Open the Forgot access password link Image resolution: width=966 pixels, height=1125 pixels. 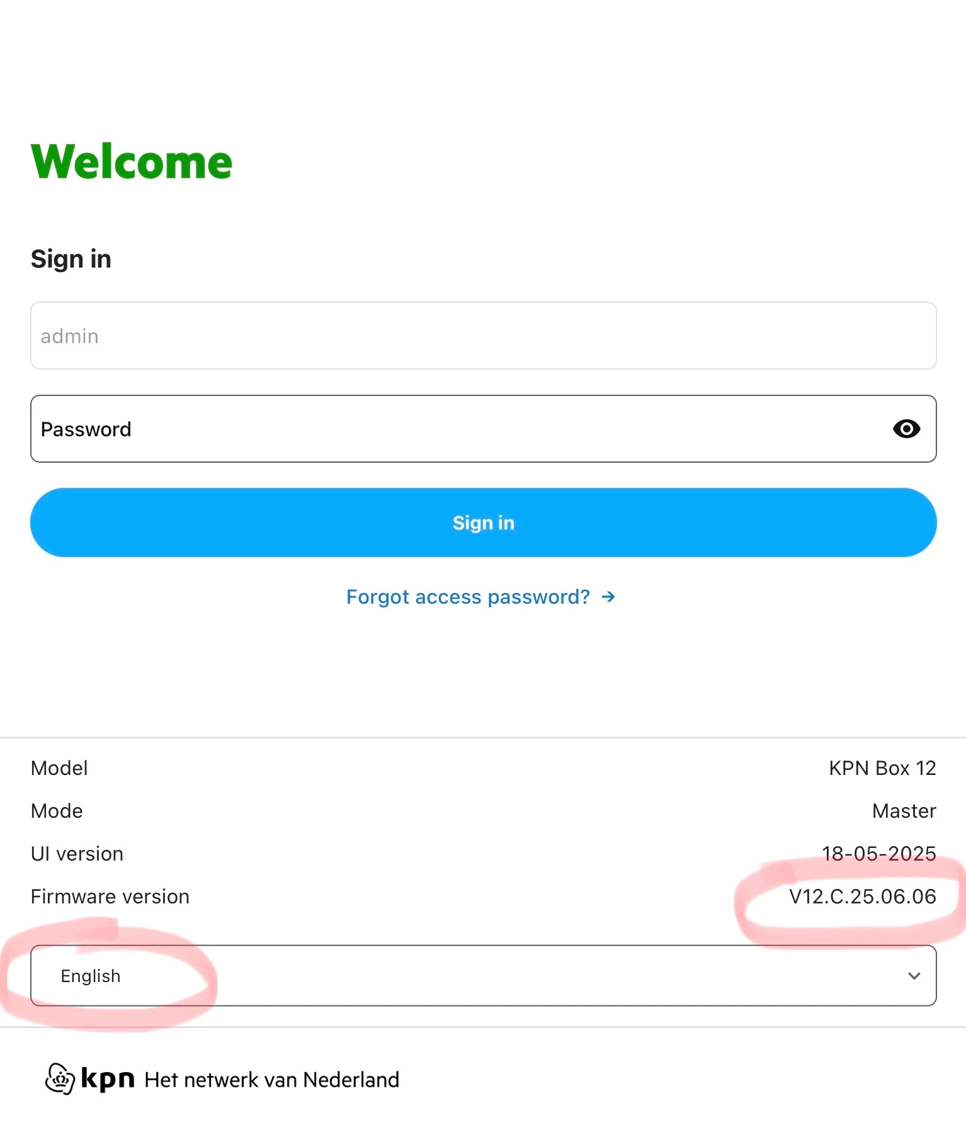(468, 597)
